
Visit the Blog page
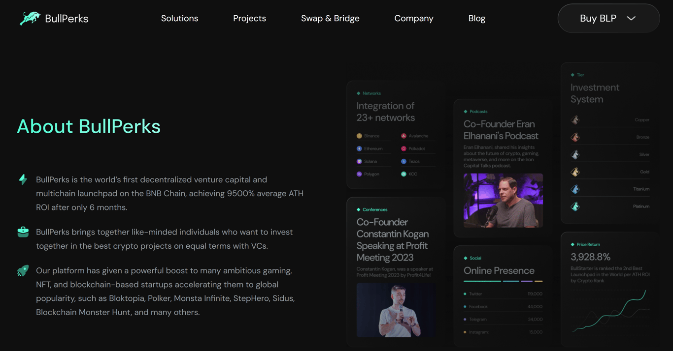pos(476,18)
